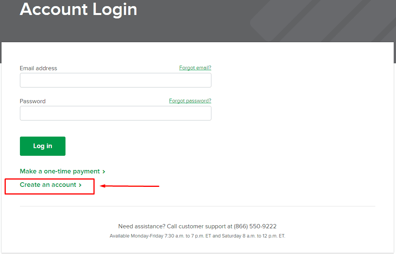396x254 pixels.
Task: Click the Account Login page title
Action: coord(78,10)
